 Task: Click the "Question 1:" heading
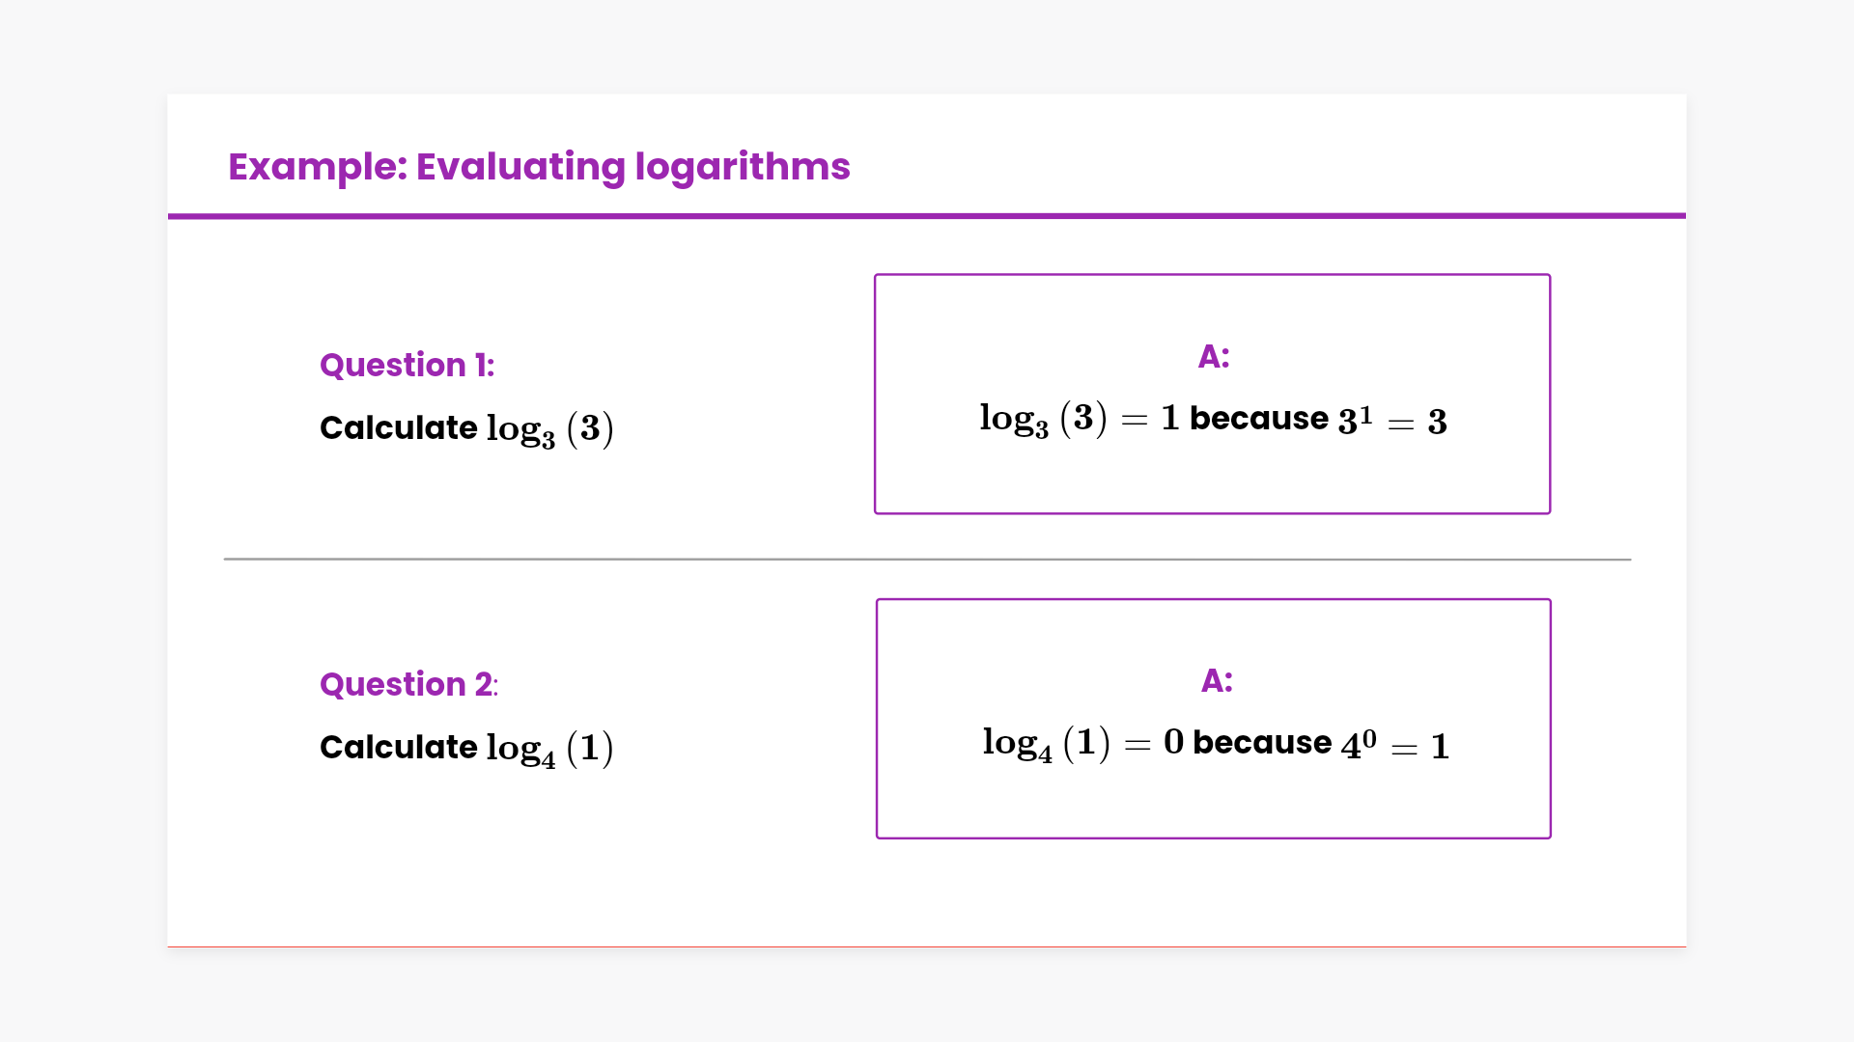[407, 366]
